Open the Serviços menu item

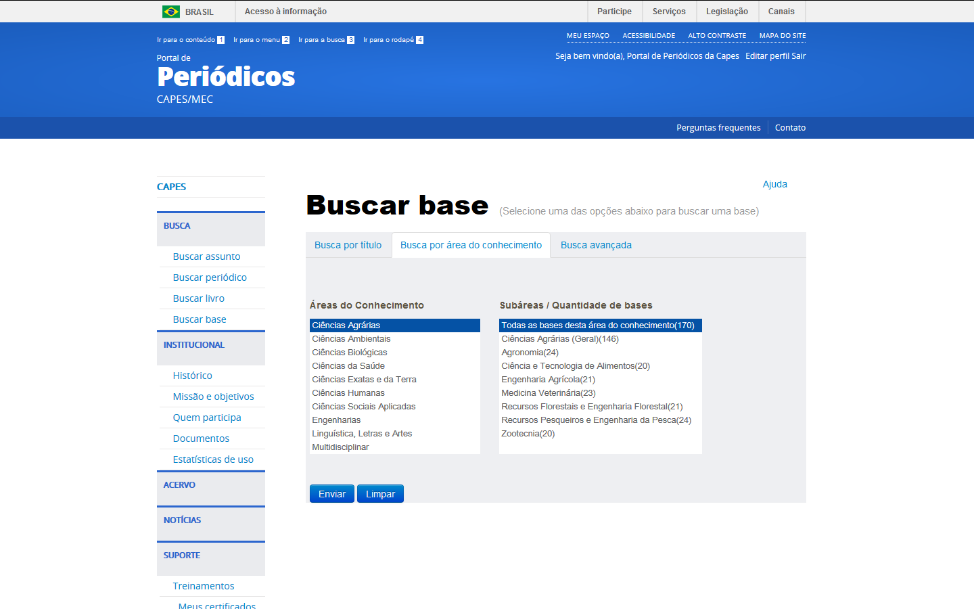coord(669,12)
